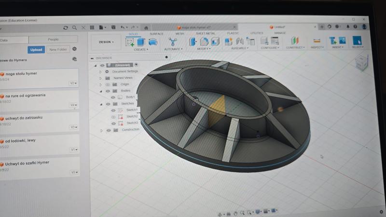This screenshot has width=386, height=217.
Task: Open the People tab in data panel
Action: [53, 40]
